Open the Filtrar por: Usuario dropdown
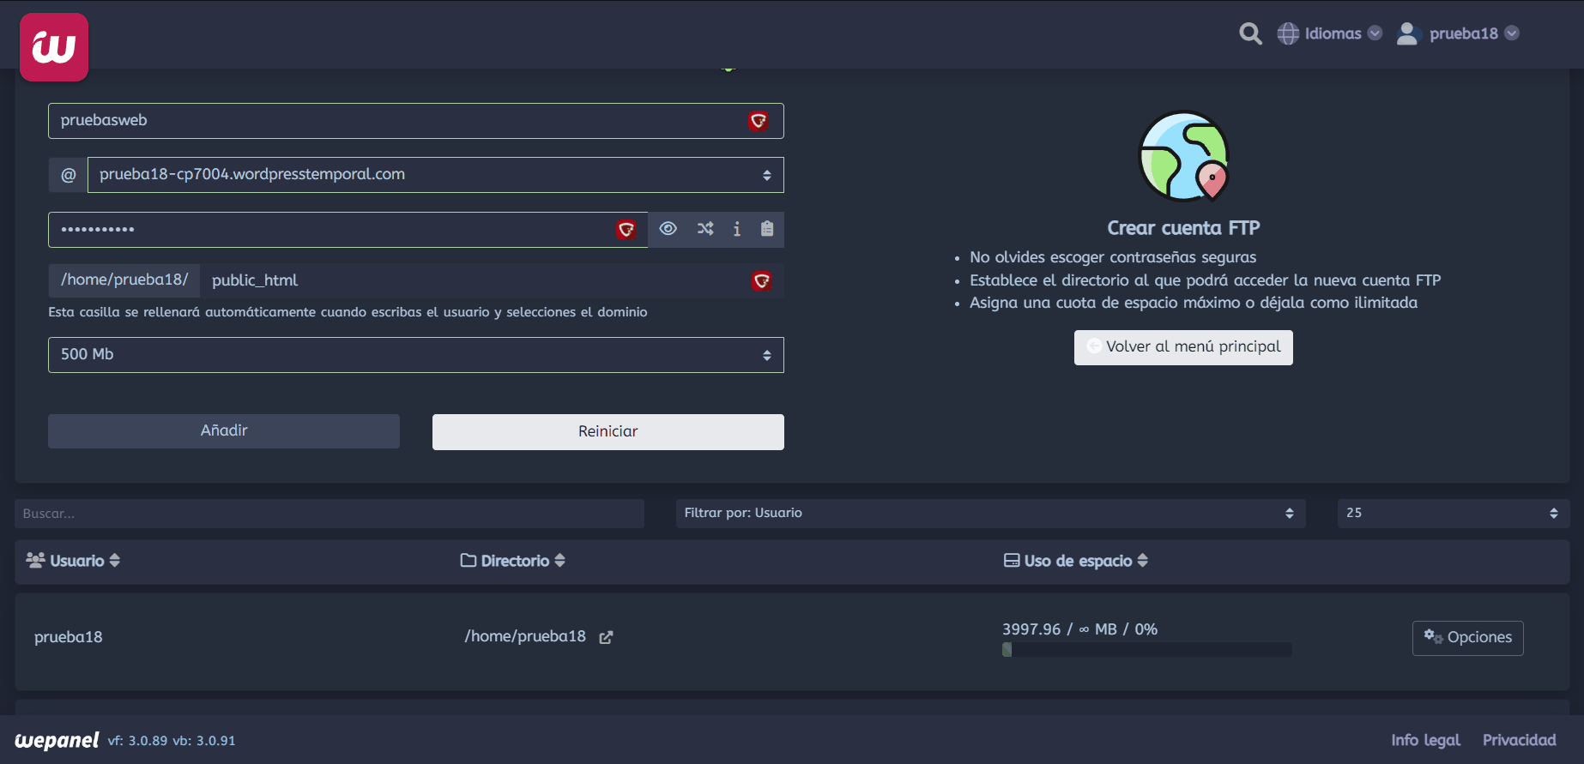Screen dimensions: 1584x764 coord(989,513)
